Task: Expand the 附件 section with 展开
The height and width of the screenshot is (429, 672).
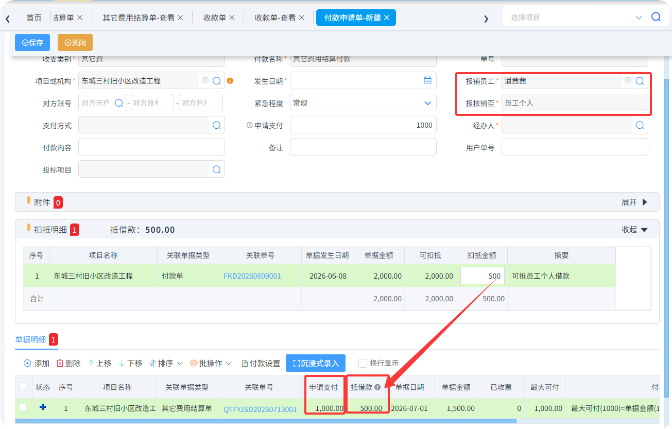Action: click(x=634, y=202)
